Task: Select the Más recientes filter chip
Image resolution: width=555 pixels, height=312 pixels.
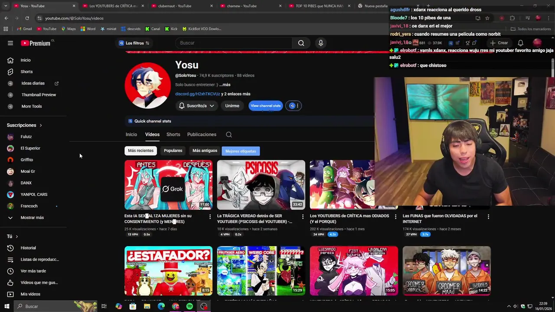Action: 140,151
